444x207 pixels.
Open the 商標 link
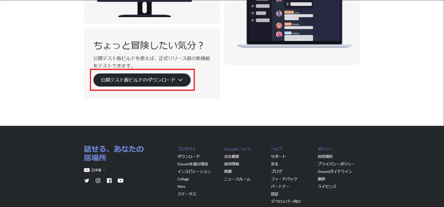pyautogui.click(x=228, y=171)
